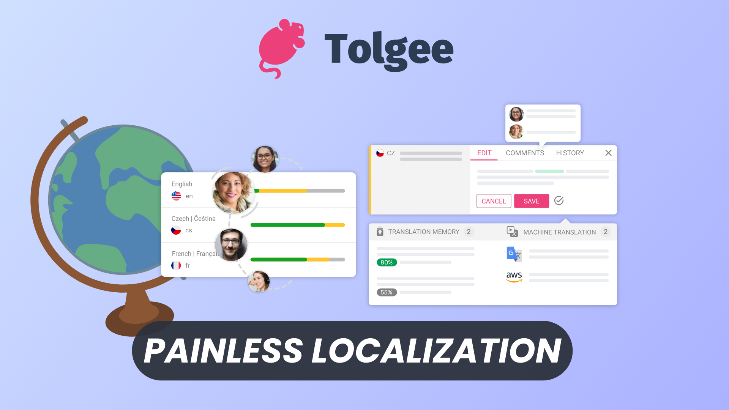The width and height of the screenshot is (729, 410).
Task: Click the French flag icon
Action: 177,265
